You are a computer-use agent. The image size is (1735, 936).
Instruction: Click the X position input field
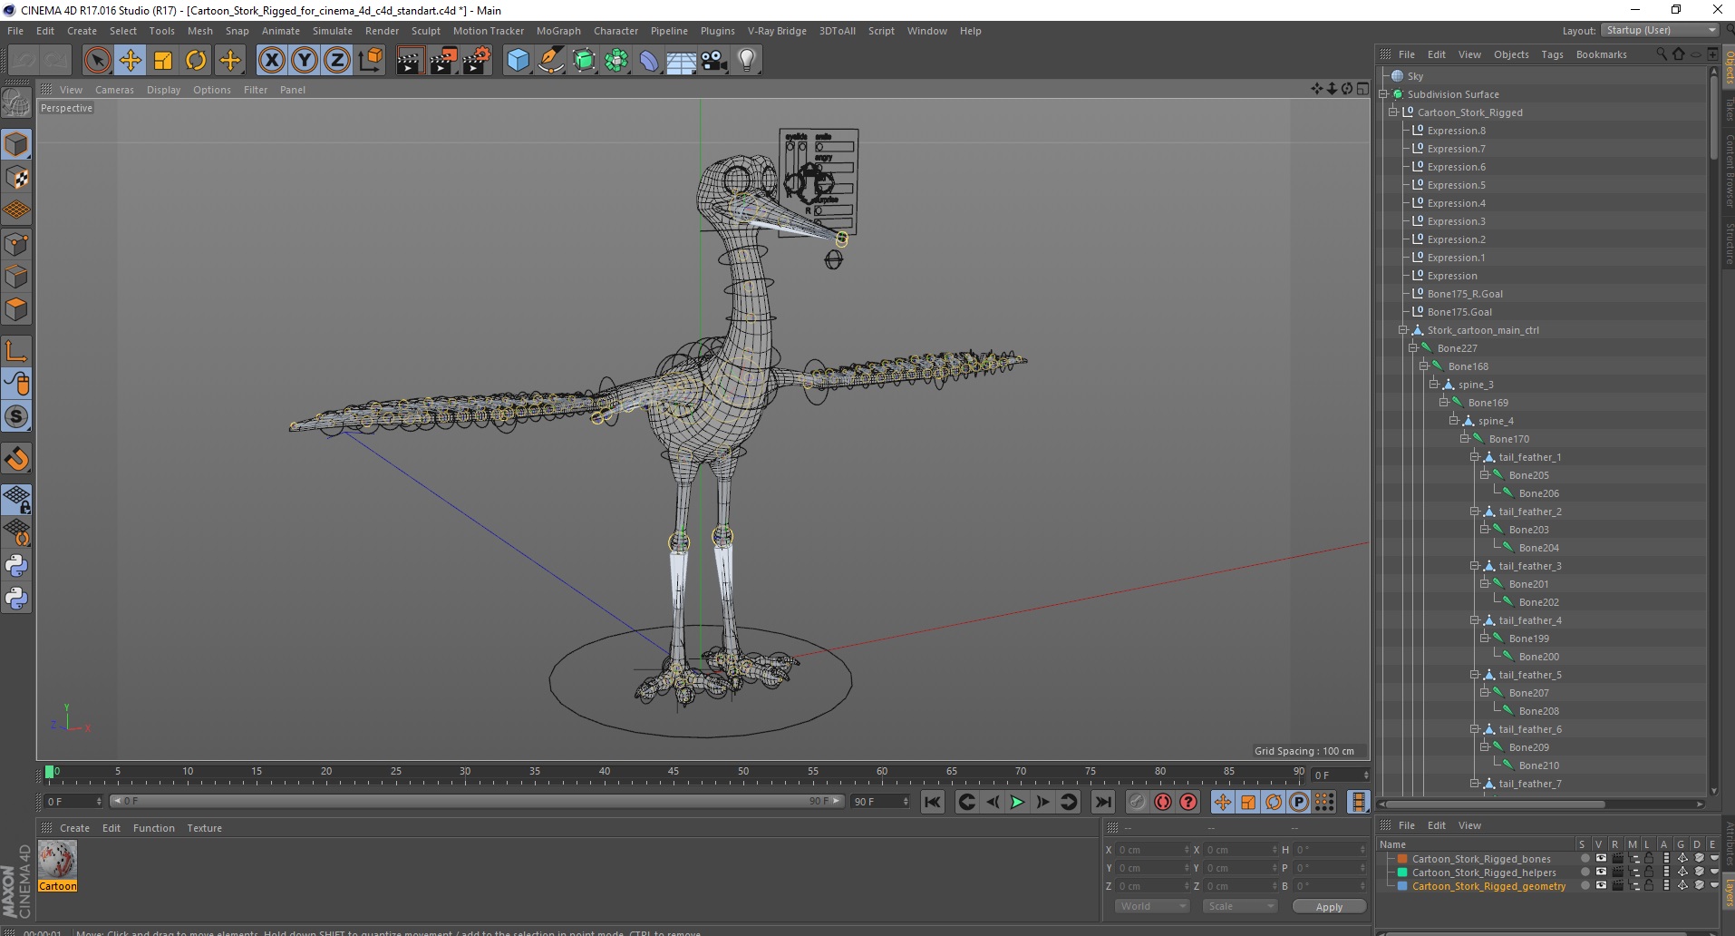1151,850
